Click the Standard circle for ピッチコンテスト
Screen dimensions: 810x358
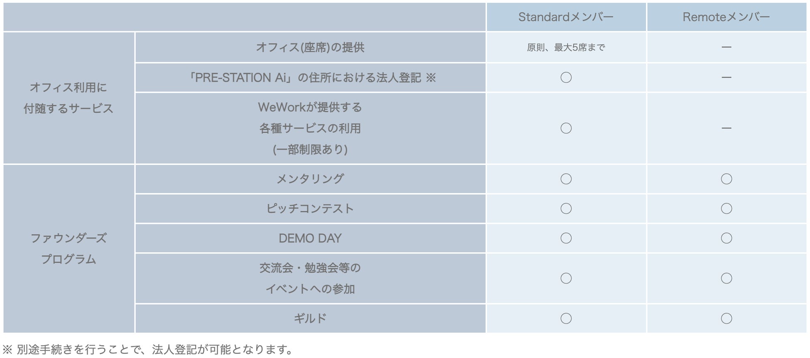pos(566,208)
